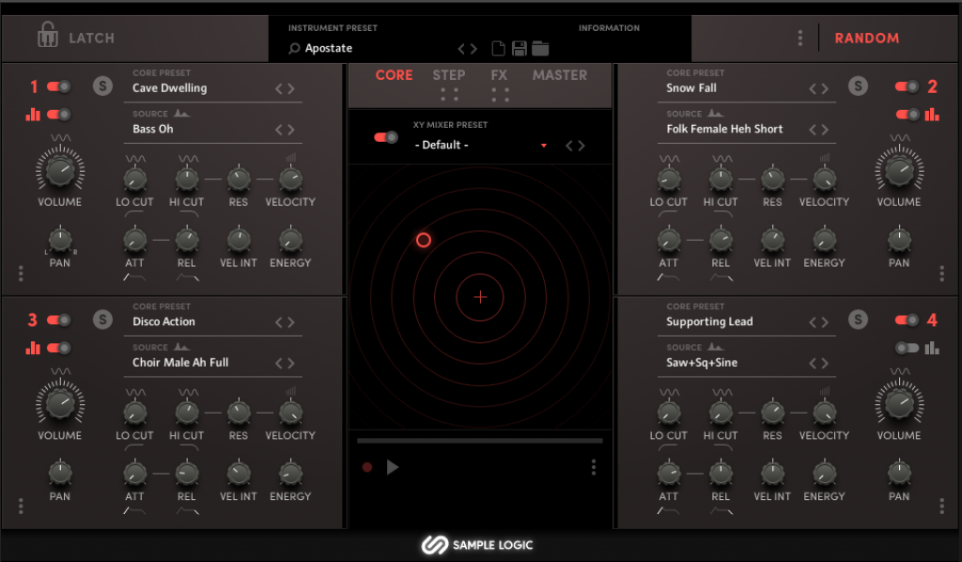Toggle core 2 step animator switch

(x=907, y=114)
